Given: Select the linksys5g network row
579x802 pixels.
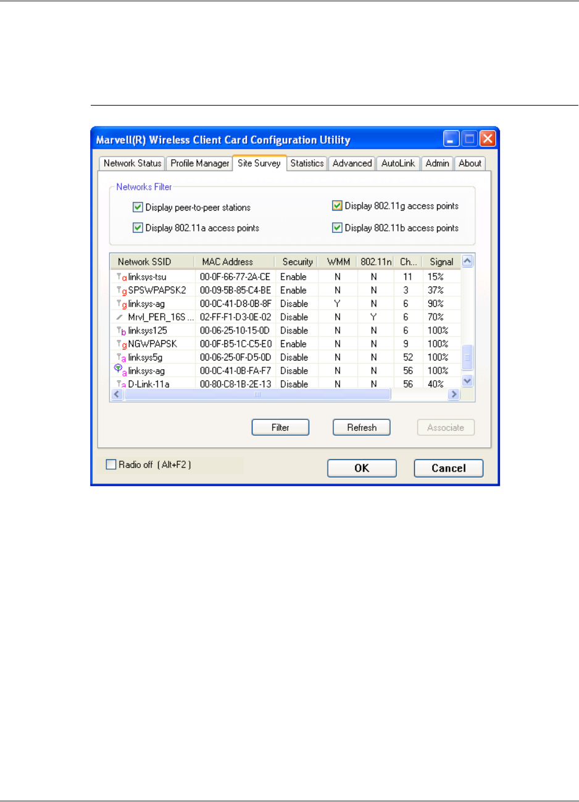Looking at the screenshot, I should coord(286,357).
